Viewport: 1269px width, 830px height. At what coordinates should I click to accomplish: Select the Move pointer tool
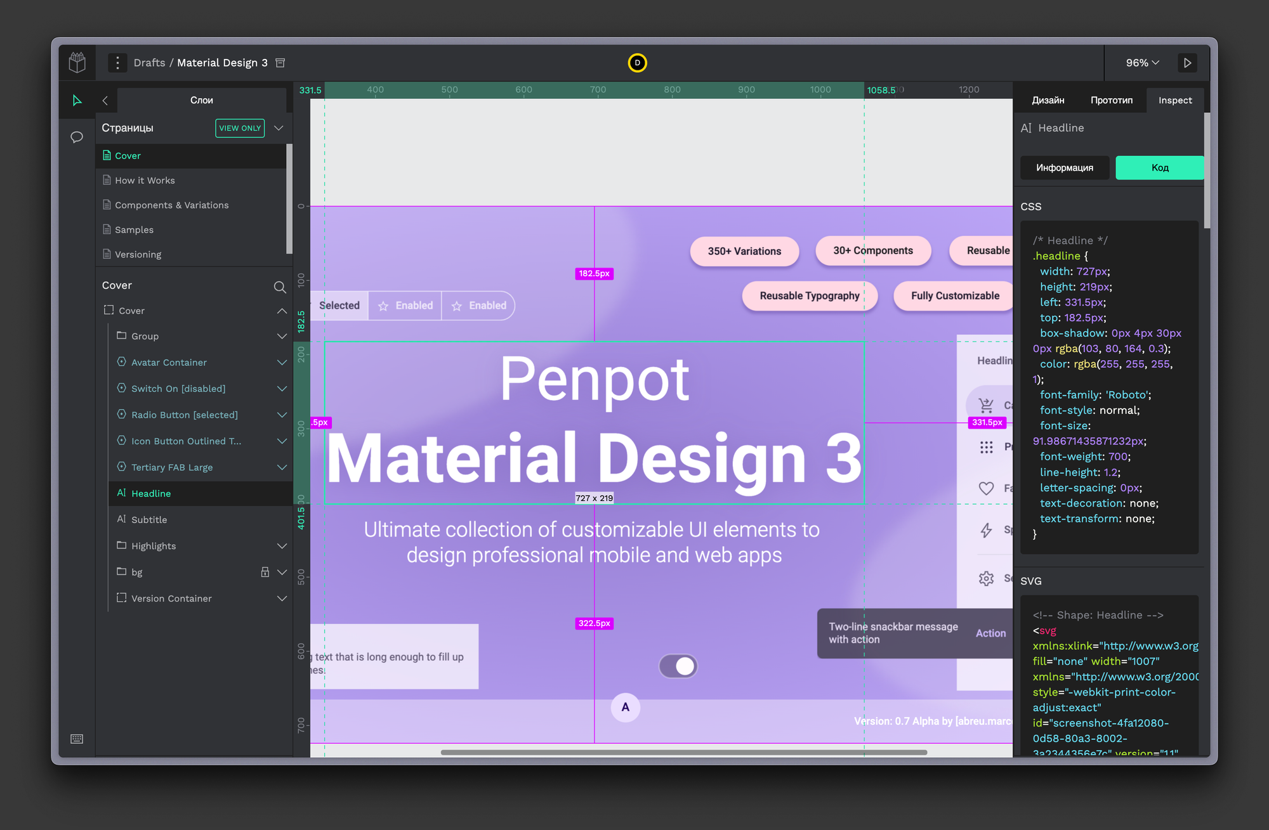tap(77, 100)
